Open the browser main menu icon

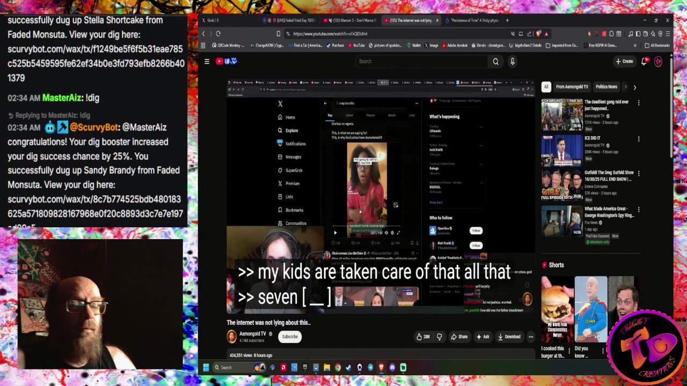(667, 34)
